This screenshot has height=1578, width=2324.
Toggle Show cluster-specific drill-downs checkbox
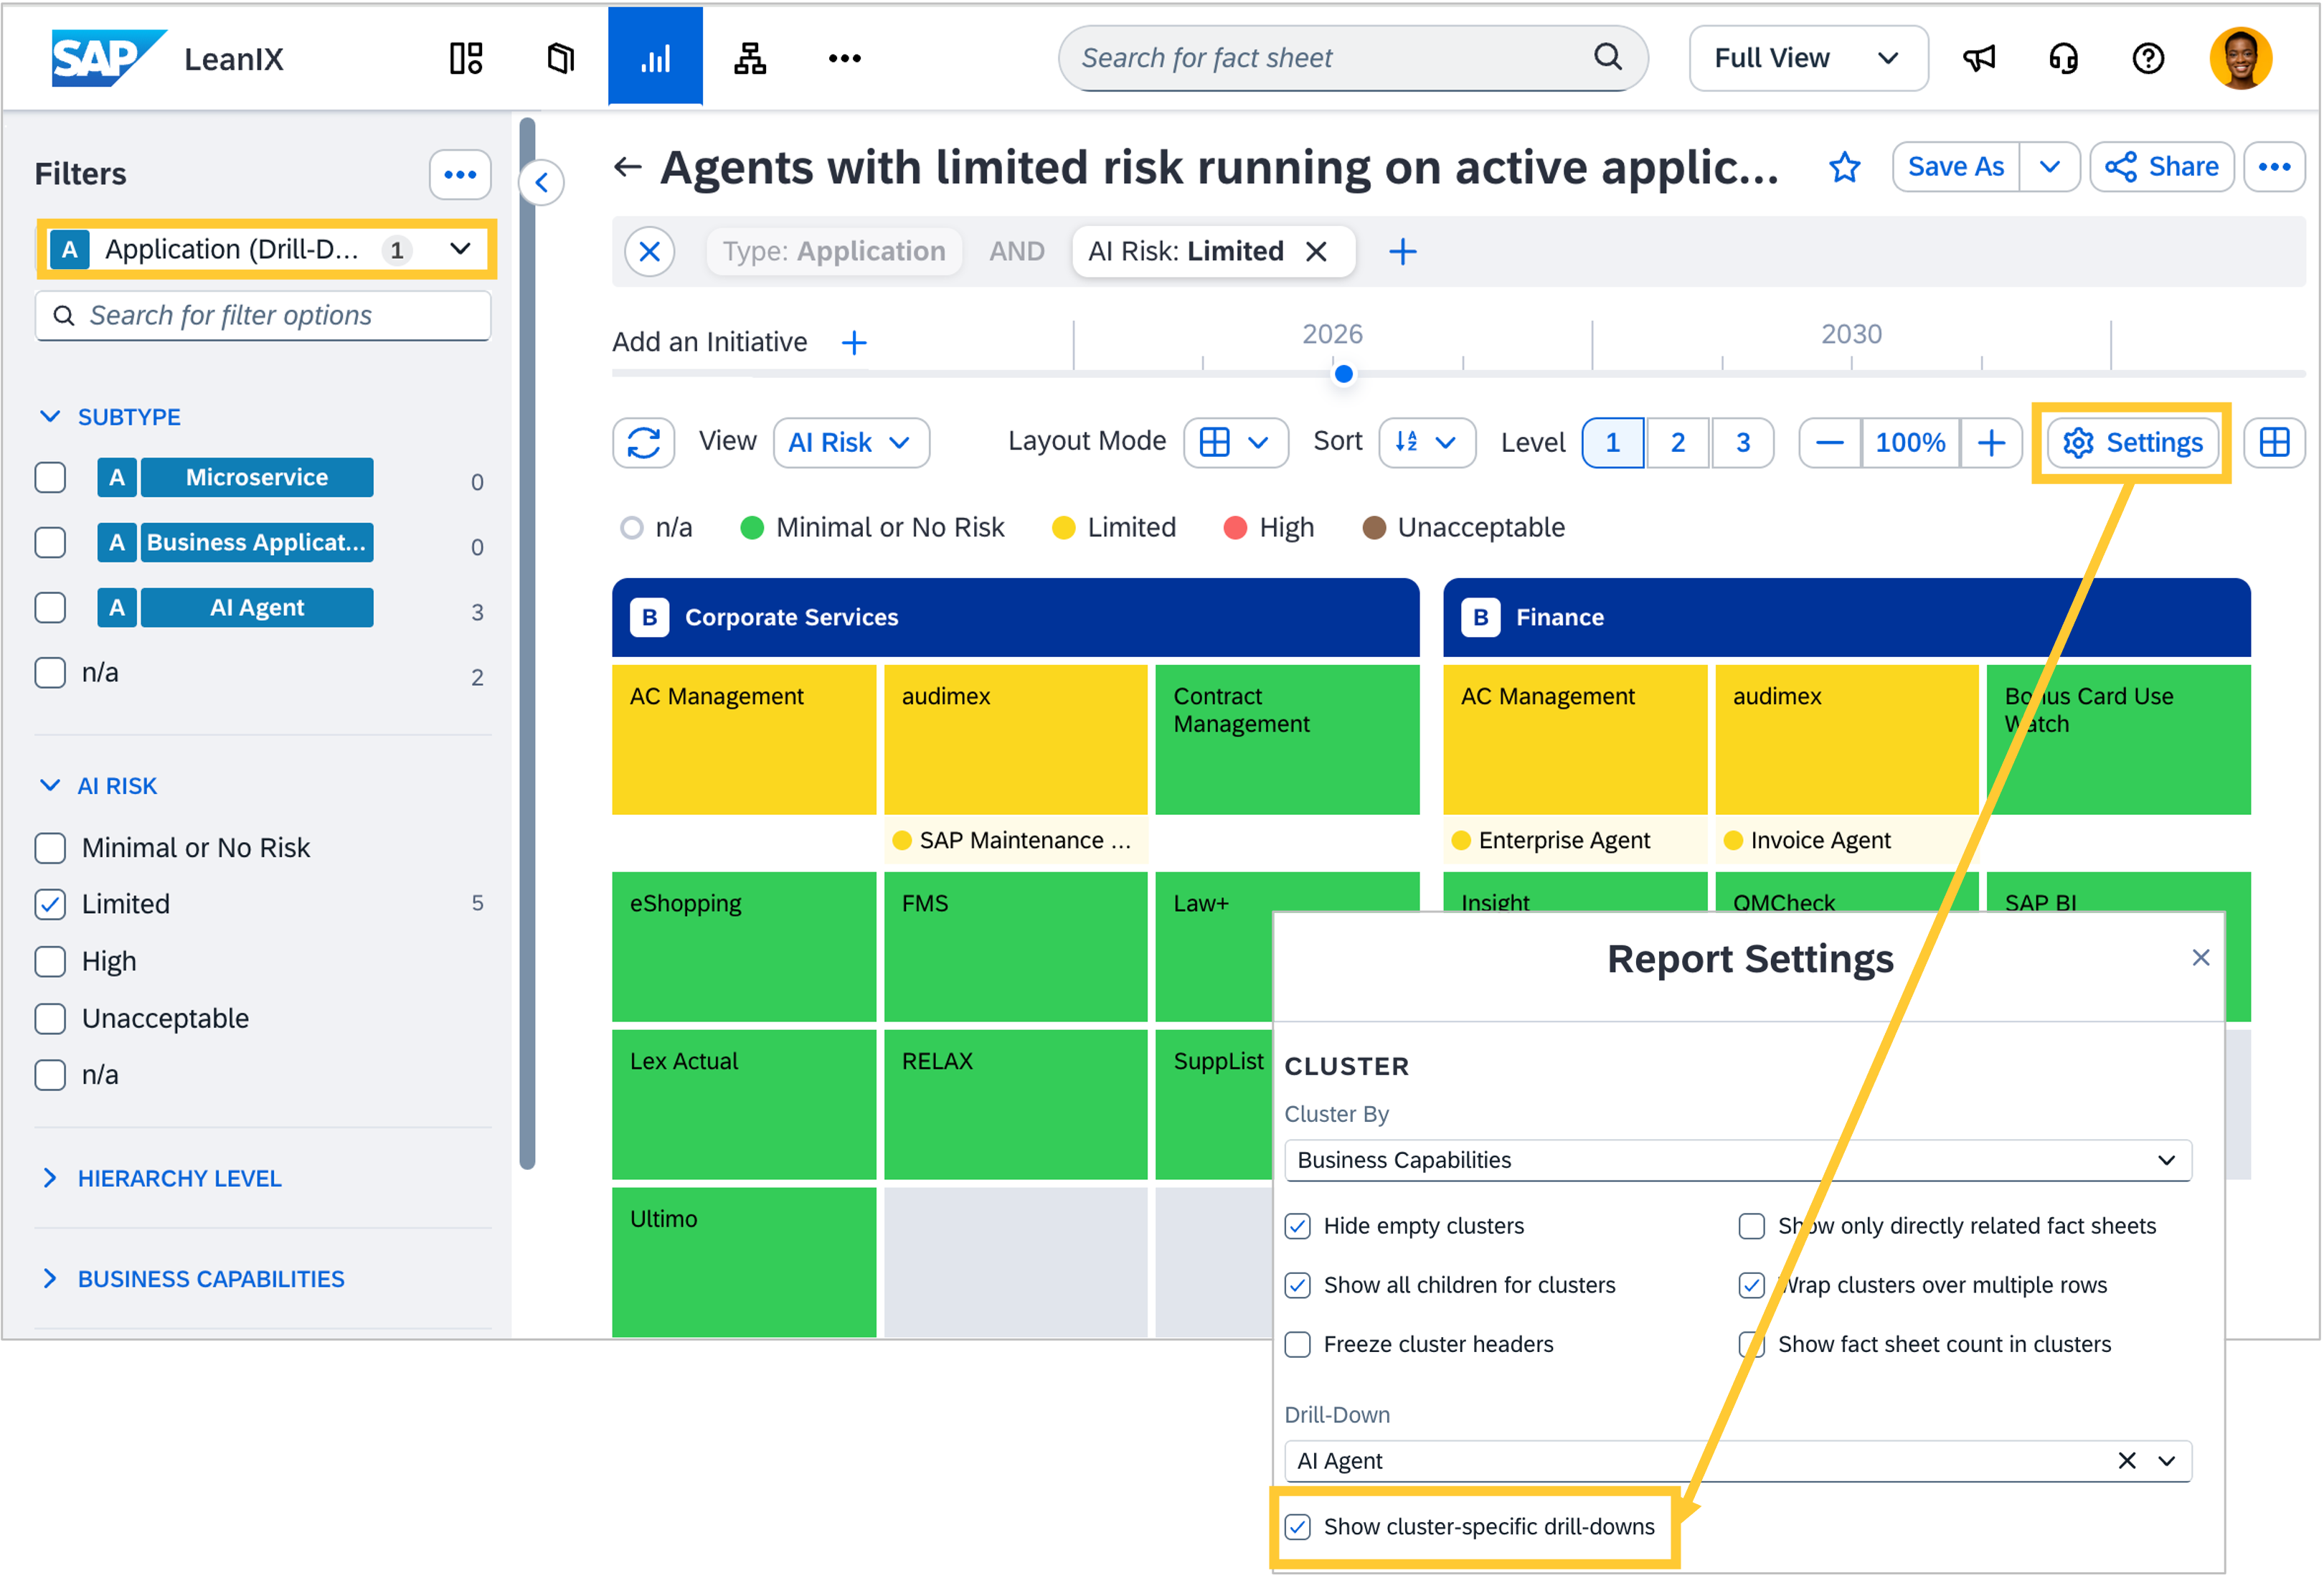1297,1527
